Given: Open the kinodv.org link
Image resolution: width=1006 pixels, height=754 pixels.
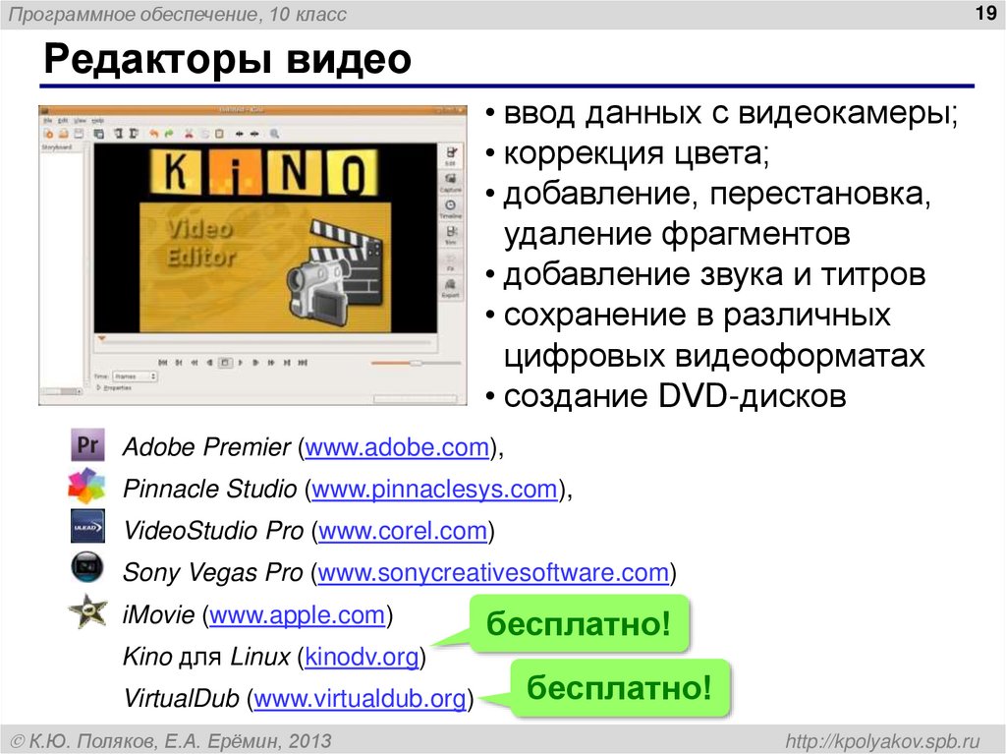Looking at the screenshot, I should (x=363, y=655).
